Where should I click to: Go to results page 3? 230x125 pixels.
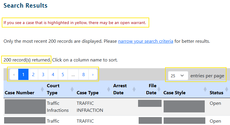point(43,75)
